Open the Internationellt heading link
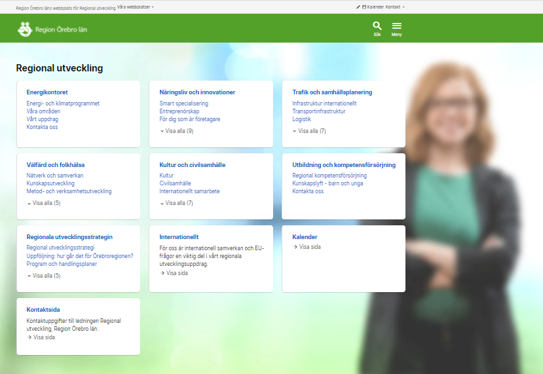Screen dimensions: 543x374 179,237
